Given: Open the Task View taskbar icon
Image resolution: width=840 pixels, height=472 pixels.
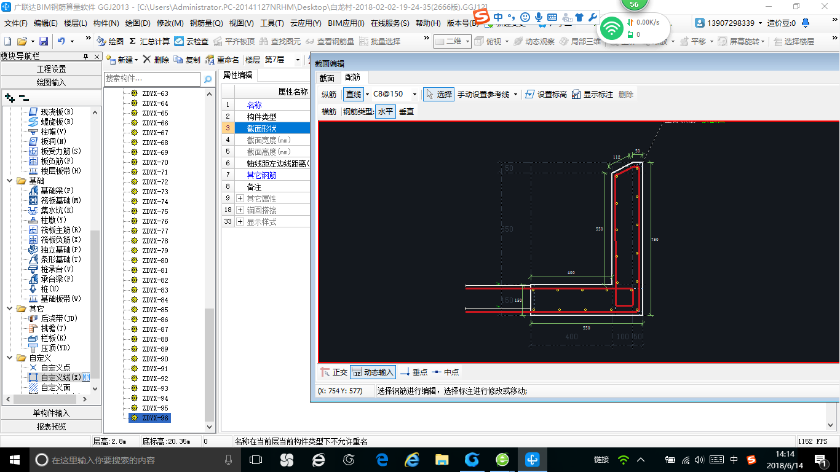Looking at the screenshot, I should pos(255,459).
